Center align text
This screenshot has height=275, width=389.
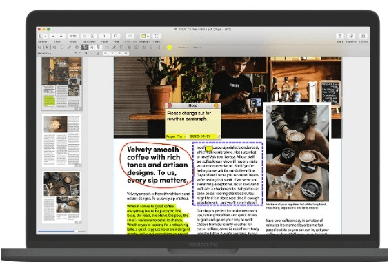[112, 53]
